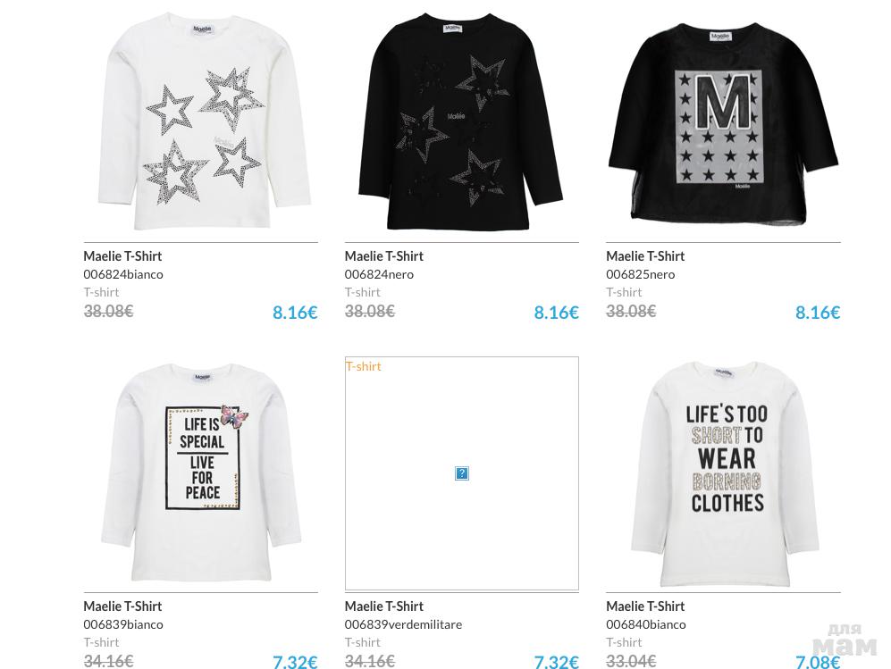Open Maelie T-Shirt title for 006839bianco
This screenshot has width=891, height=669.
(122, 606)
